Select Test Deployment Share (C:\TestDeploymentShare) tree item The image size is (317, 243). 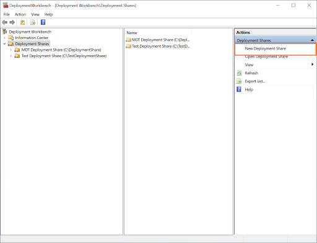(64, 56)
